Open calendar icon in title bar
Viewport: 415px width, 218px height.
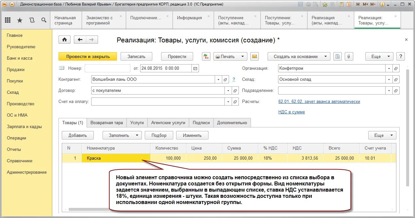(349, 4)
